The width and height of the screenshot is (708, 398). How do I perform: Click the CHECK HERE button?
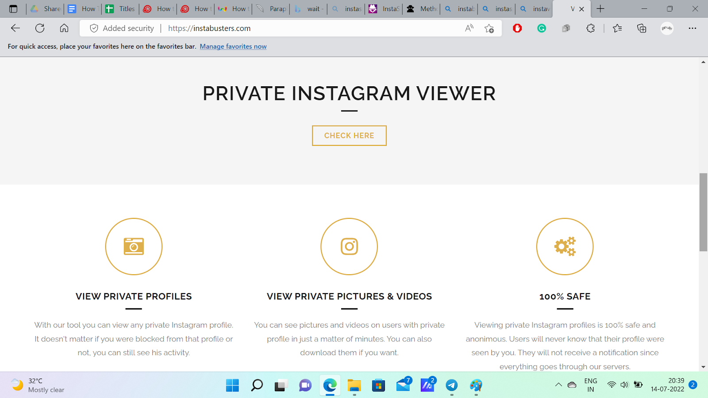(349, 136)
